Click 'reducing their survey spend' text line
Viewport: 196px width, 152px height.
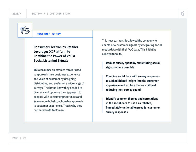pos(123,90)
